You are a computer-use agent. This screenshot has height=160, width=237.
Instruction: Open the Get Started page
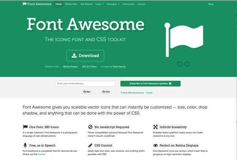coord(86,4)
